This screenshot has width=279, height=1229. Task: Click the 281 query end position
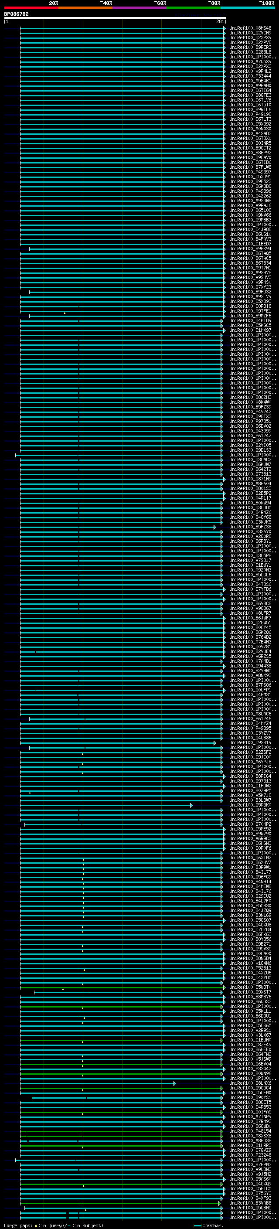(220, 21)
